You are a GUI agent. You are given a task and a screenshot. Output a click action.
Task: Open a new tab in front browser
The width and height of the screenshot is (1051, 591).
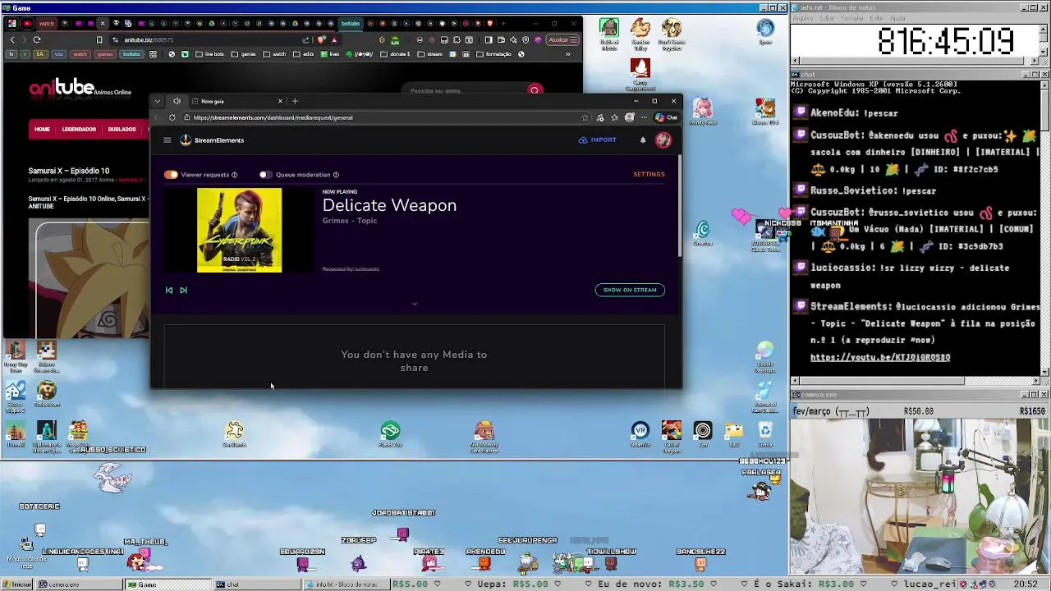click(x=295, y=101)
